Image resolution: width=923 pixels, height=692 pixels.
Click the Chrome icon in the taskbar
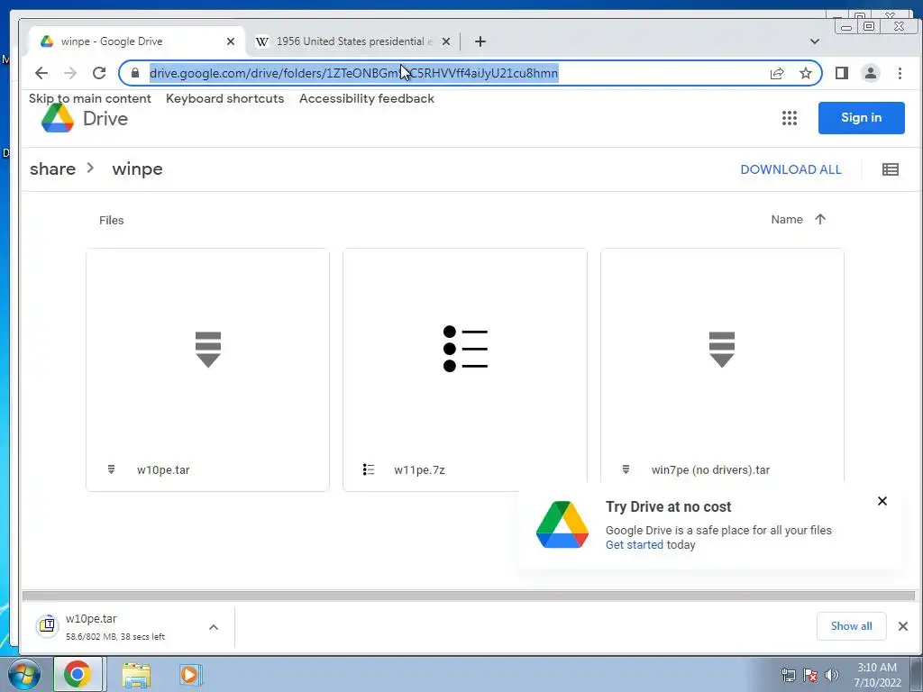coord(78,674)
